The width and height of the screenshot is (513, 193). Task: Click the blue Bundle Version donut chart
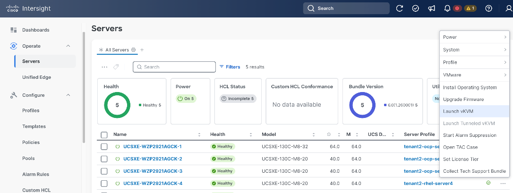[362, 105]
